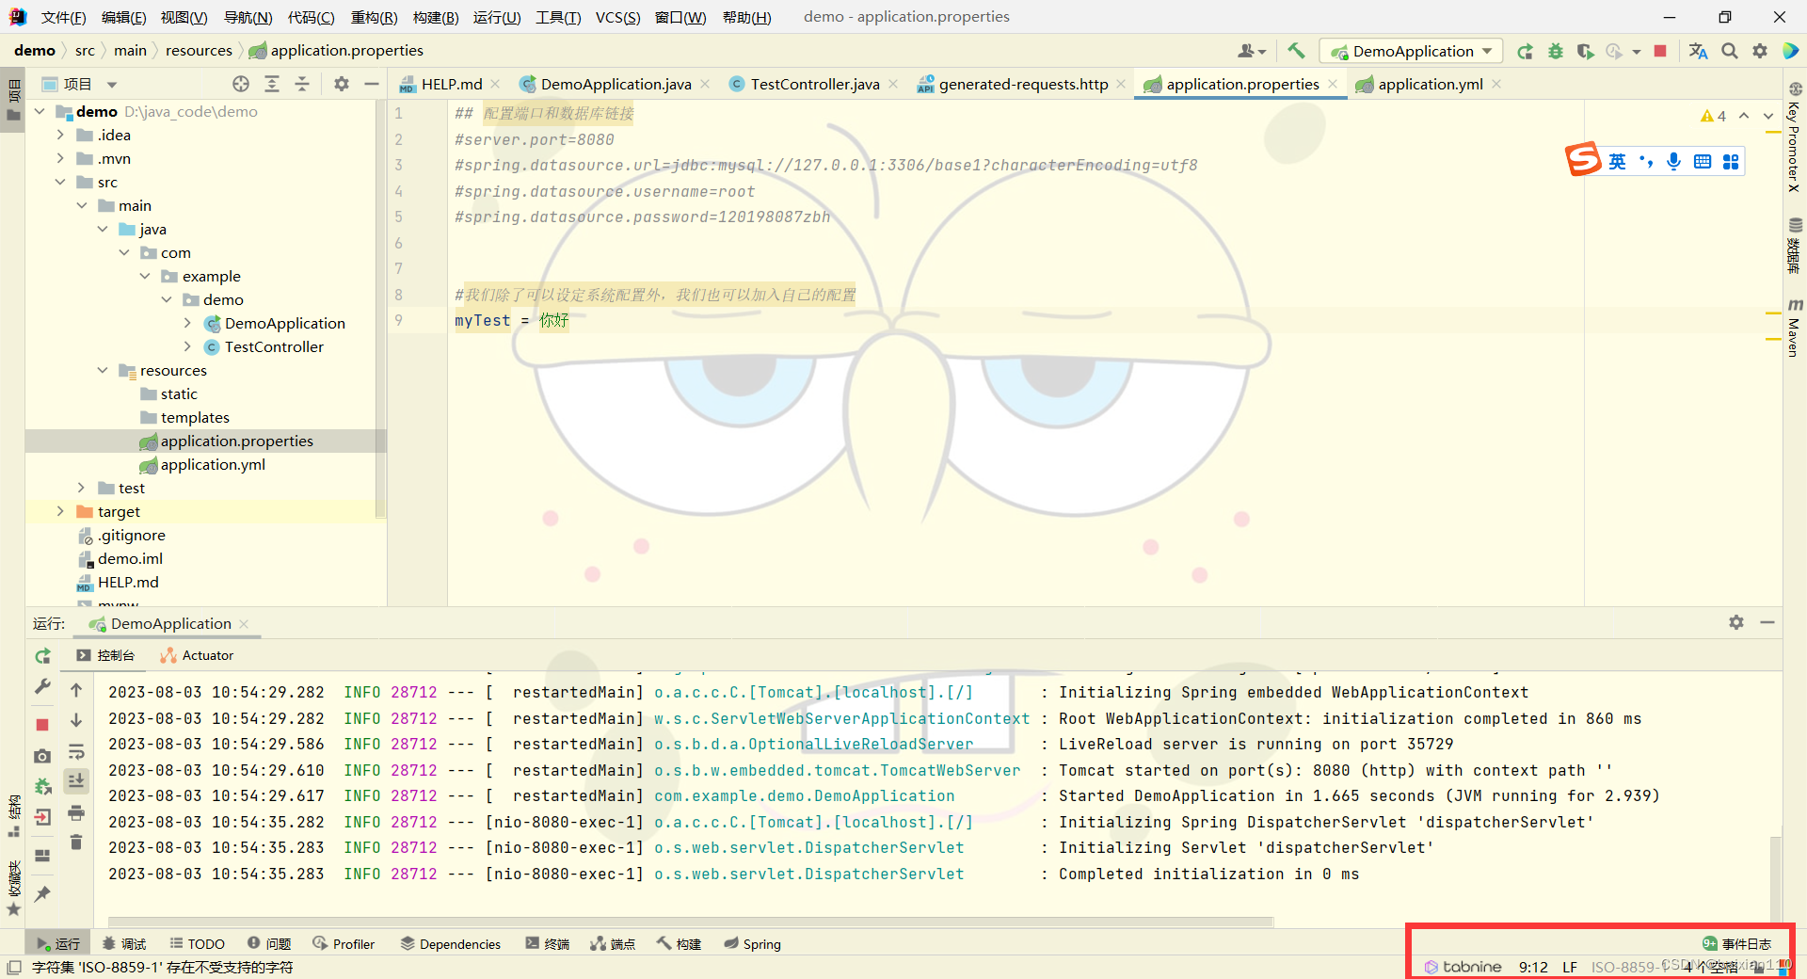Toggle soft wrap in console
The width and height of the screenshot is (1807, 979).
point(76,751)
